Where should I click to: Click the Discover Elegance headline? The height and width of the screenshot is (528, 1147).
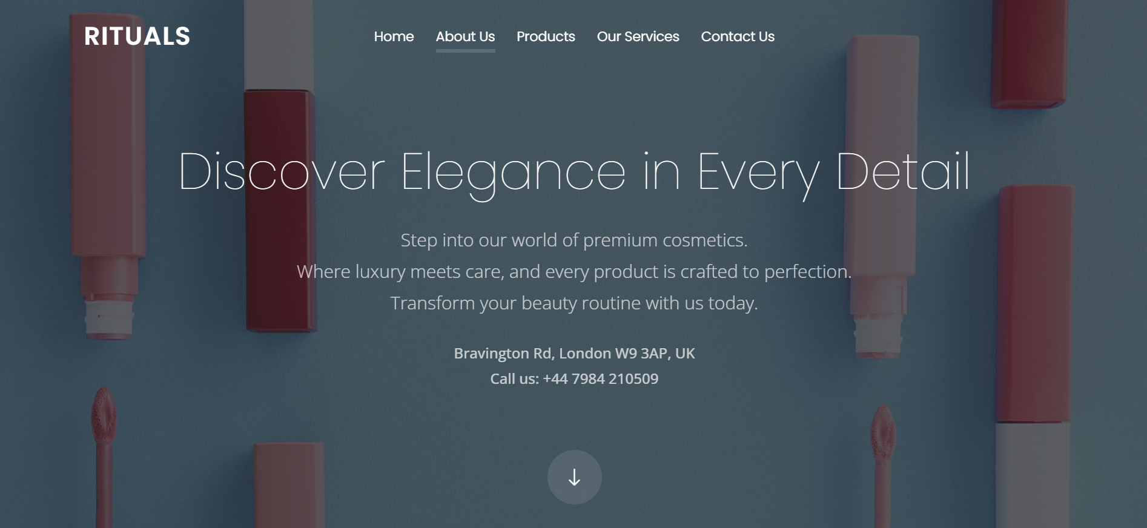(574, 173)
